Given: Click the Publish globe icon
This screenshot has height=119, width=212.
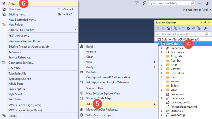Looking at the screenshot, I should (x=82, y=72).
